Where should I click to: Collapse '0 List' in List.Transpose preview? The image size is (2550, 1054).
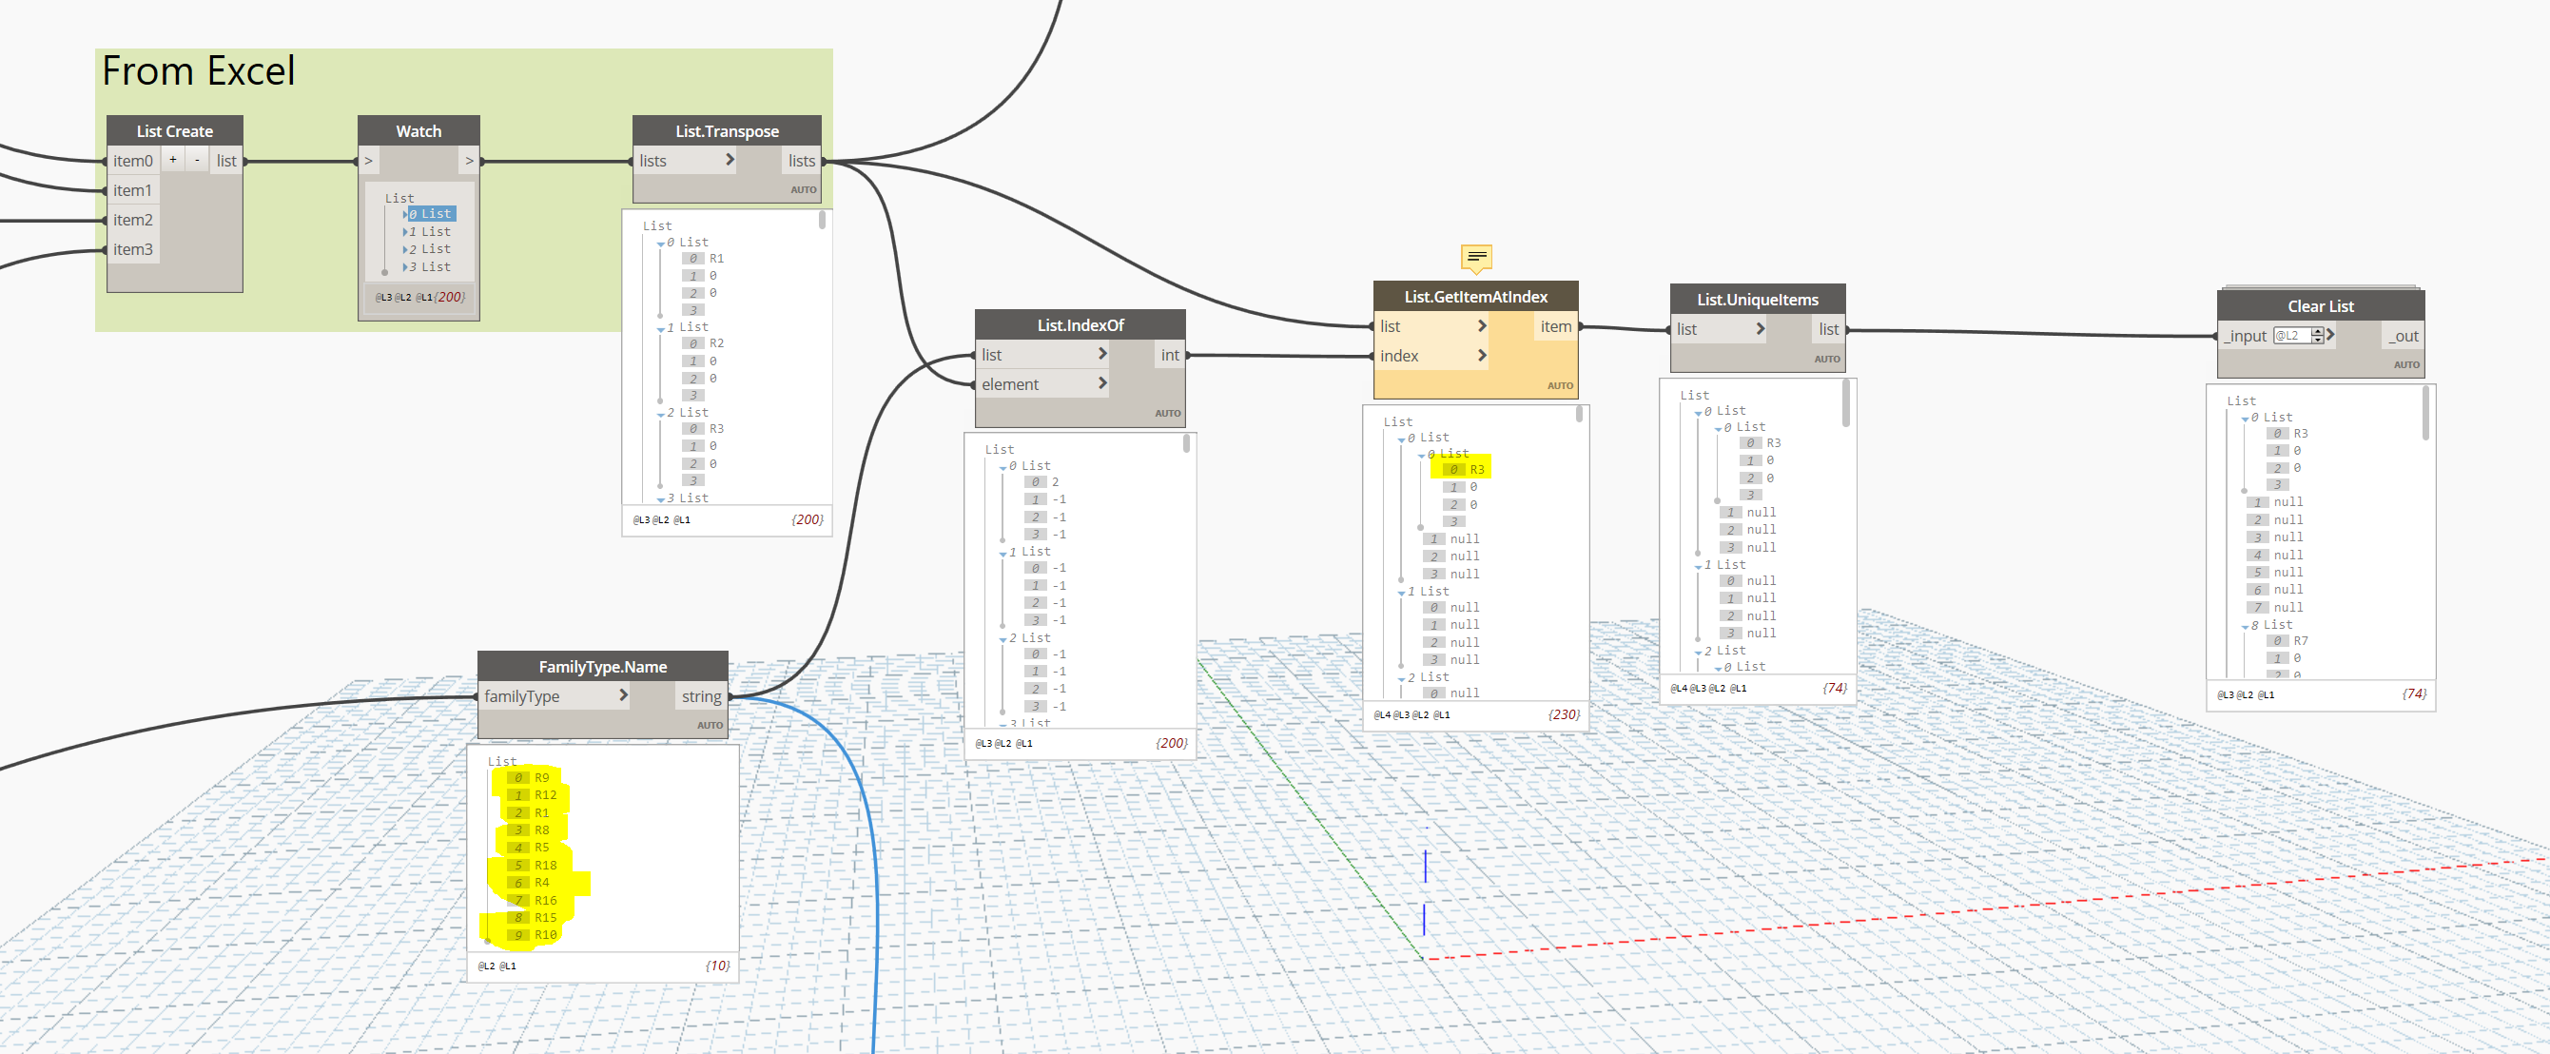660,244
